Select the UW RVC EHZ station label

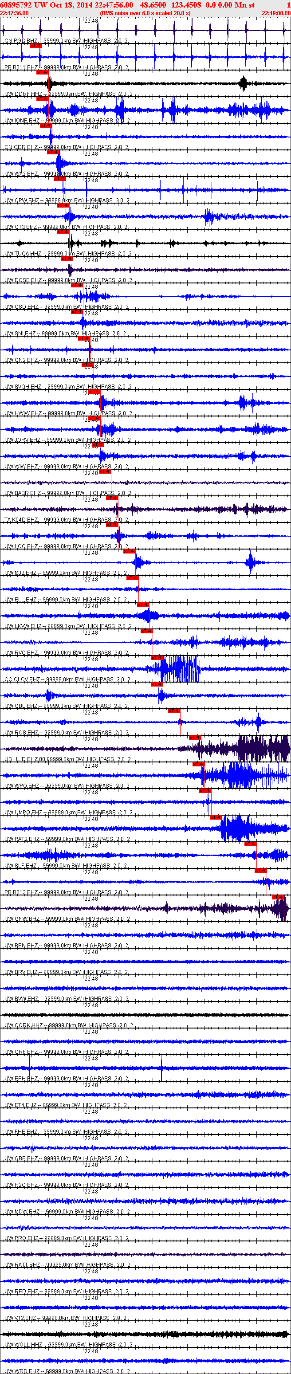pos(66,653)
